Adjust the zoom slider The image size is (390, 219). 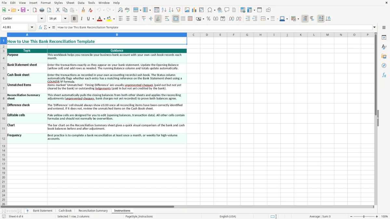tap(364, 216)
